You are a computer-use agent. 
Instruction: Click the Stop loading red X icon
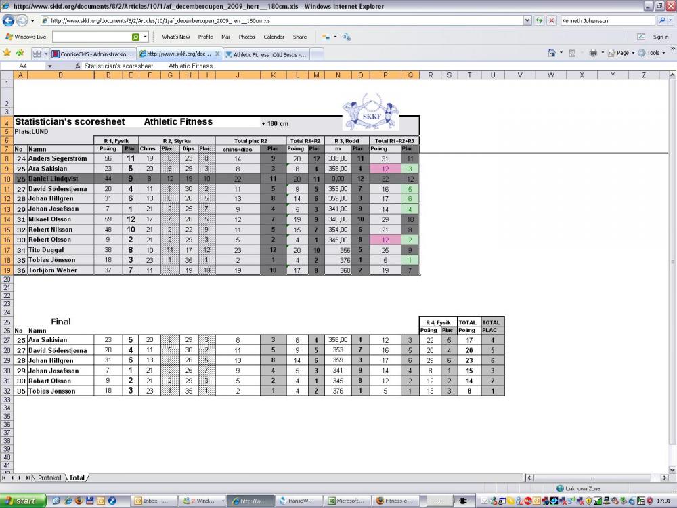pyautogui.click(x=551, y=21)
